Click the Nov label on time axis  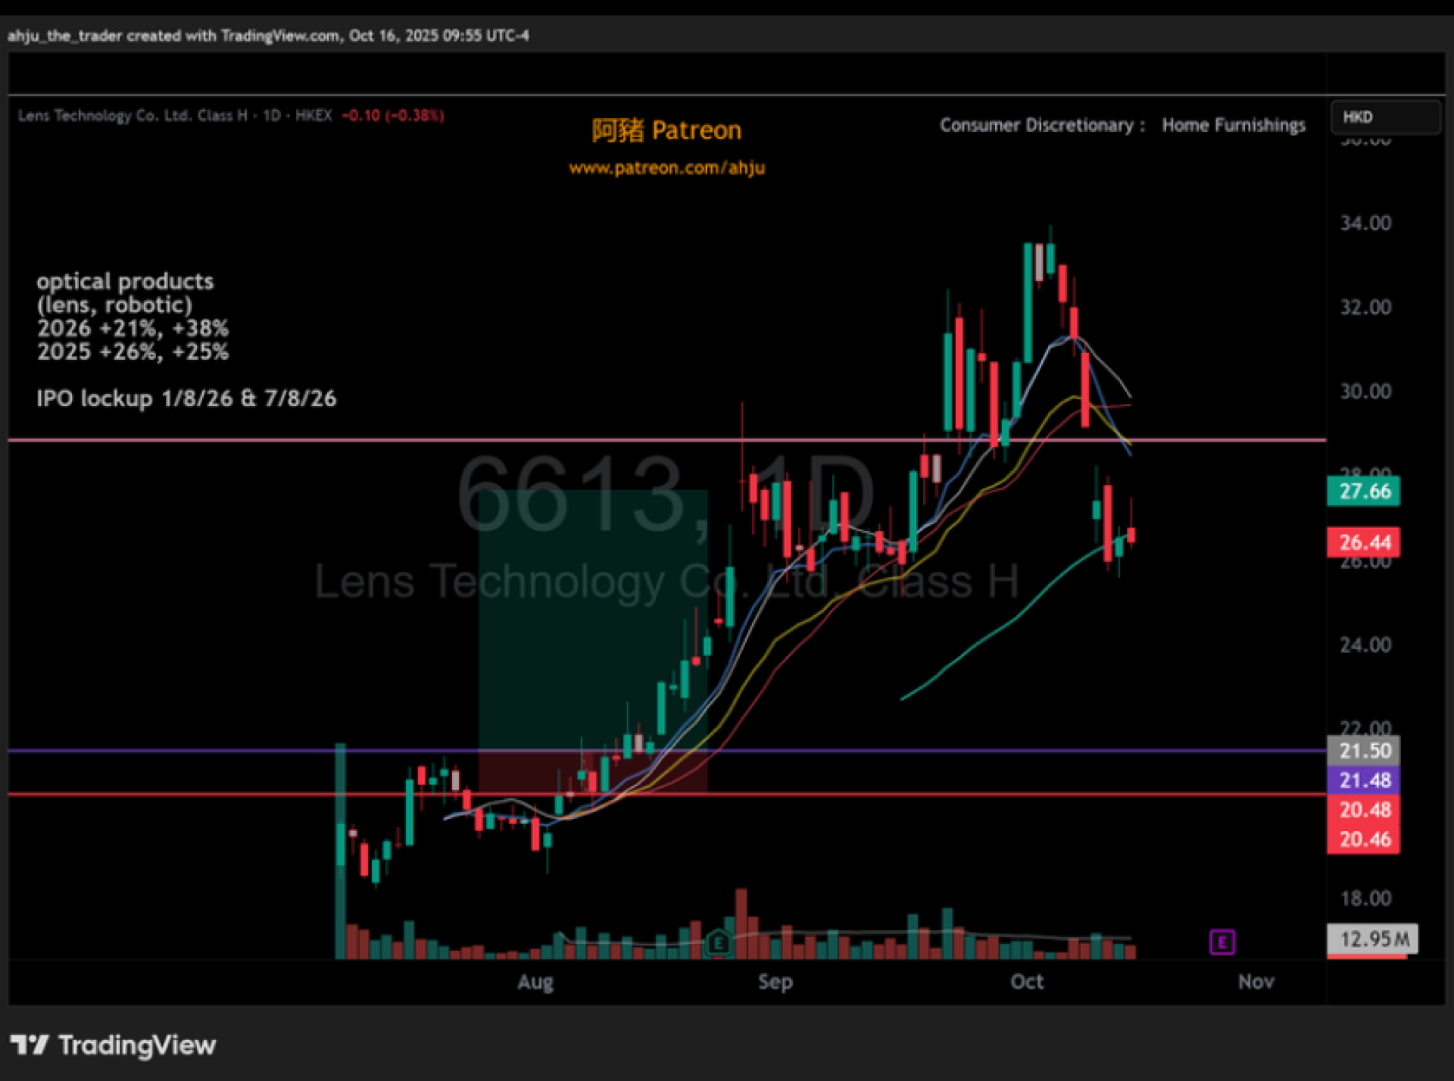tap(1256, 982)
